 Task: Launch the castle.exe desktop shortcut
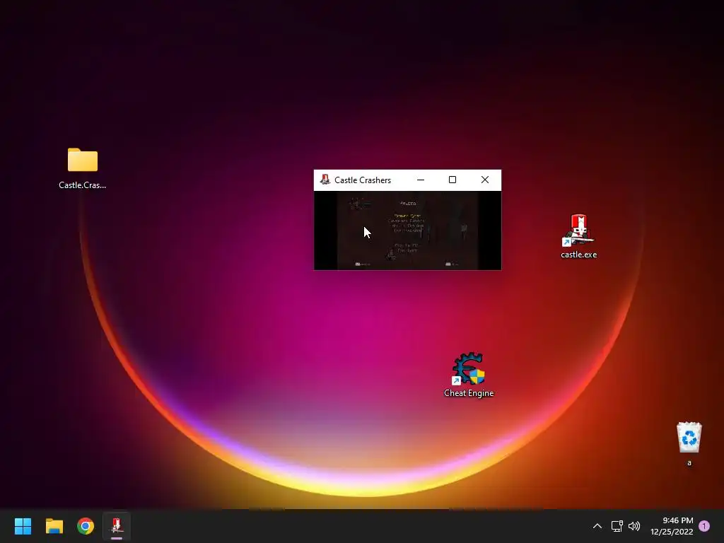tap(578, 236)
